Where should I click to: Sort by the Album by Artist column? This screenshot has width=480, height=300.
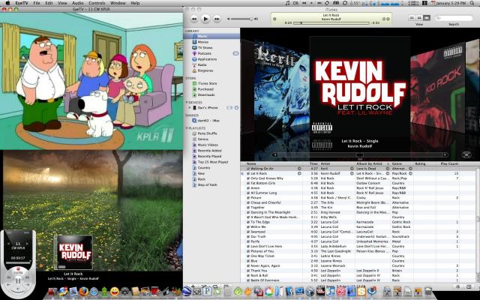tap(370, 163)
